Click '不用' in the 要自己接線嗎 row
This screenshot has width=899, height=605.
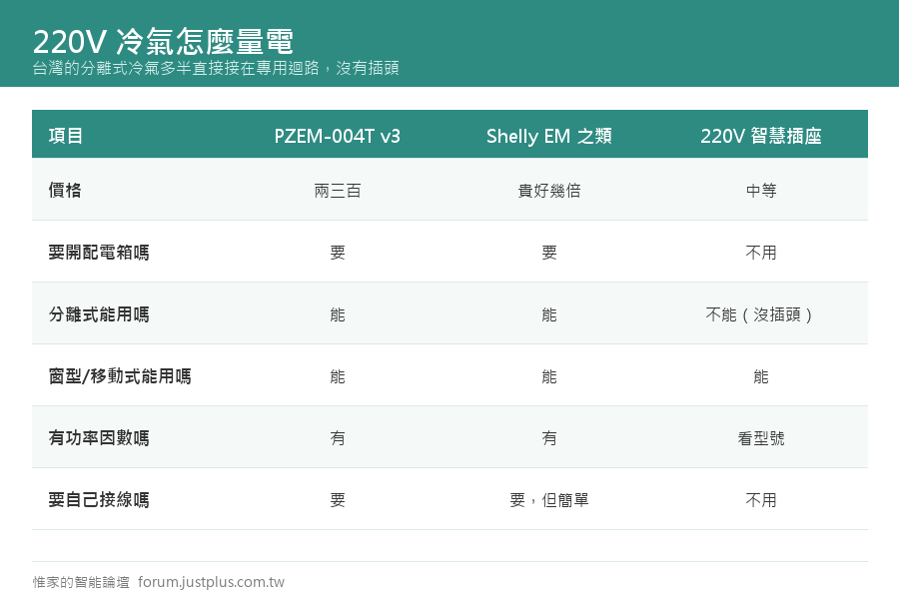click(x=761, y=500)
